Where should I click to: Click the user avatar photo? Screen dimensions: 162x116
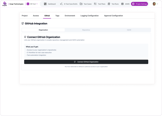click(154, 4)
